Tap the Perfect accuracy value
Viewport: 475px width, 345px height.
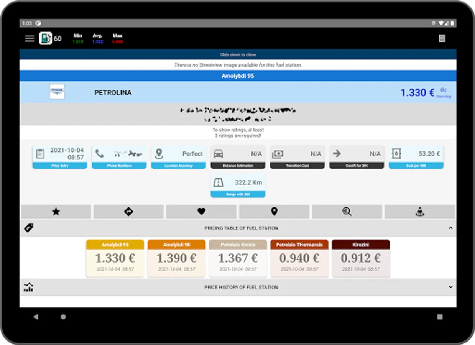[x=192, y=154]
